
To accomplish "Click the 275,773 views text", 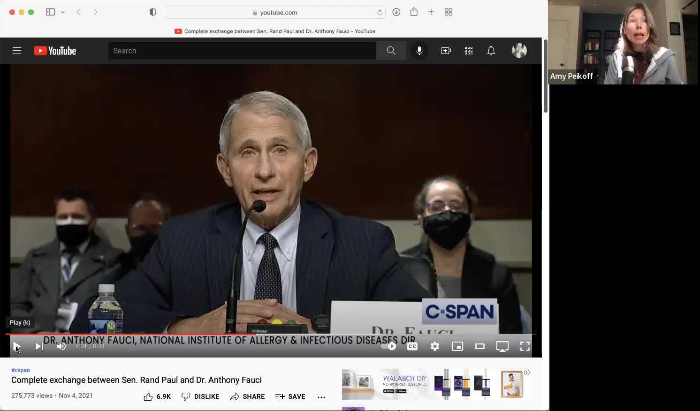I will [32, 396].
